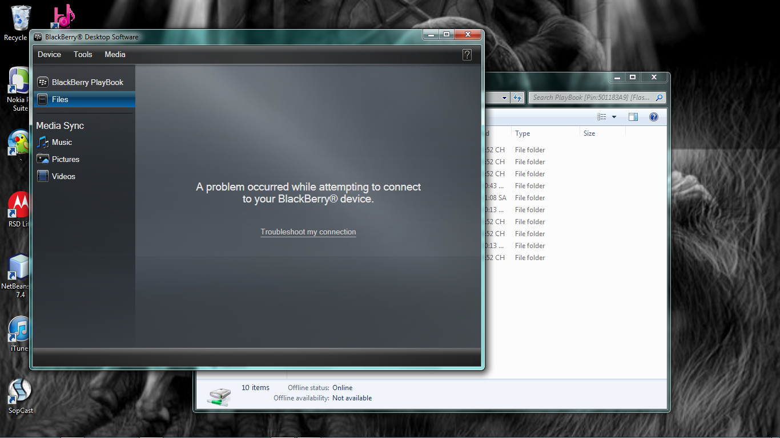Click the Videos film icon
780x438 pixels.
pyautogui.click(x=43, y=176)
